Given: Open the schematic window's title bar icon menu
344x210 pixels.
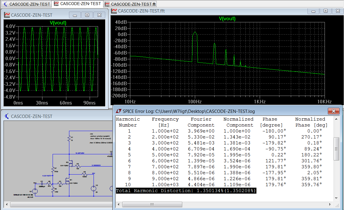Looking at the screenshot, I should click(7, 116).
